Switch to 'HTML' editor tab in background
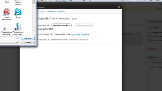This screenshot has height=91, width=162. click(x=137, y=34)
